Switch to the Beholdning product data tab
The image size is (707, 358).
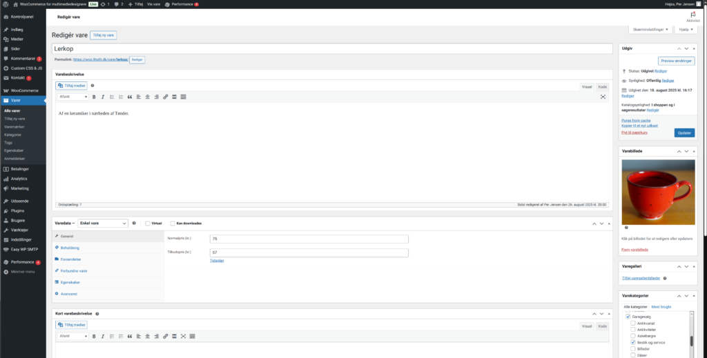click(70, 248)
